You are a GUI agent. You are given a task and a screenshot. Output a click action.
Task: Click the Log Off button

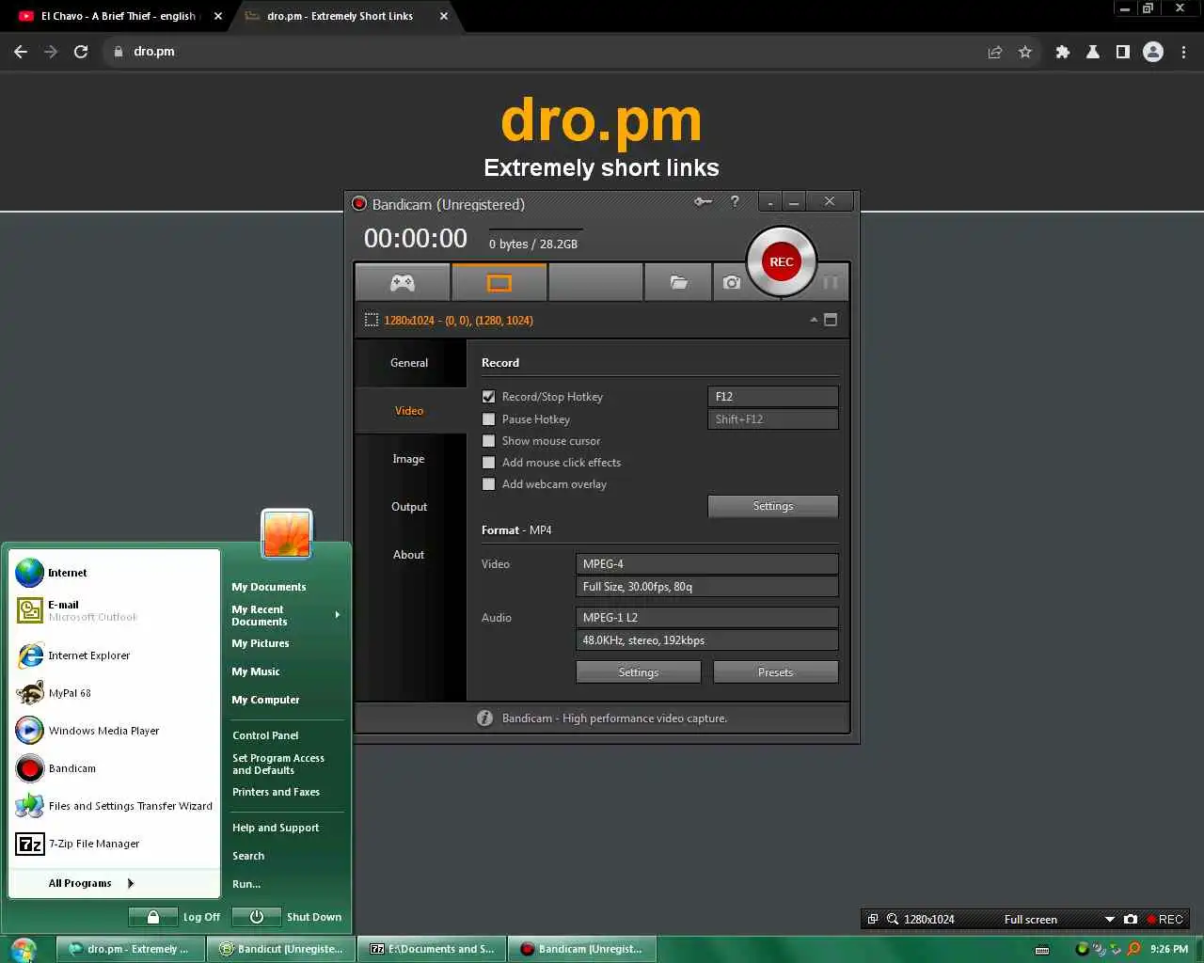coord(176,917)
